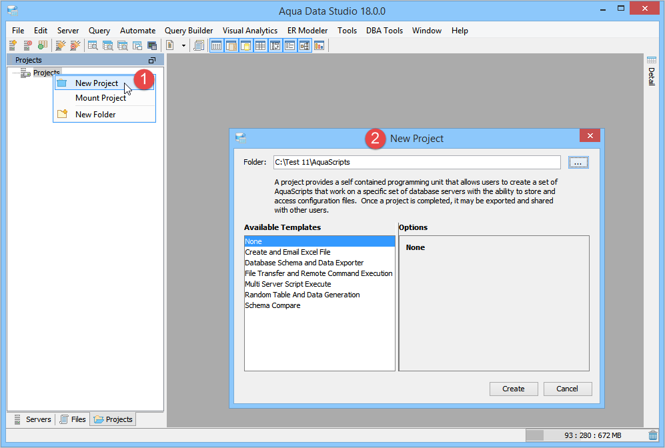Click the new document page toolbar icon
Image resolution: width=665 pixels, height=448 pixels.
pyautogui.click(x=170, y=45)
